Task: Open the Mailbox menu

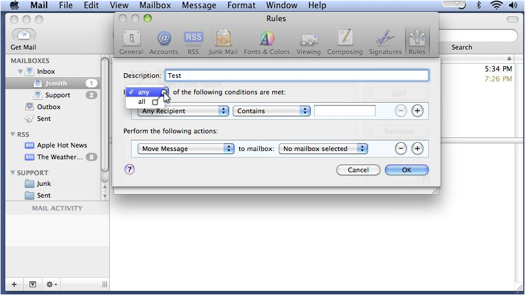Action: click(x=155, y=5)
